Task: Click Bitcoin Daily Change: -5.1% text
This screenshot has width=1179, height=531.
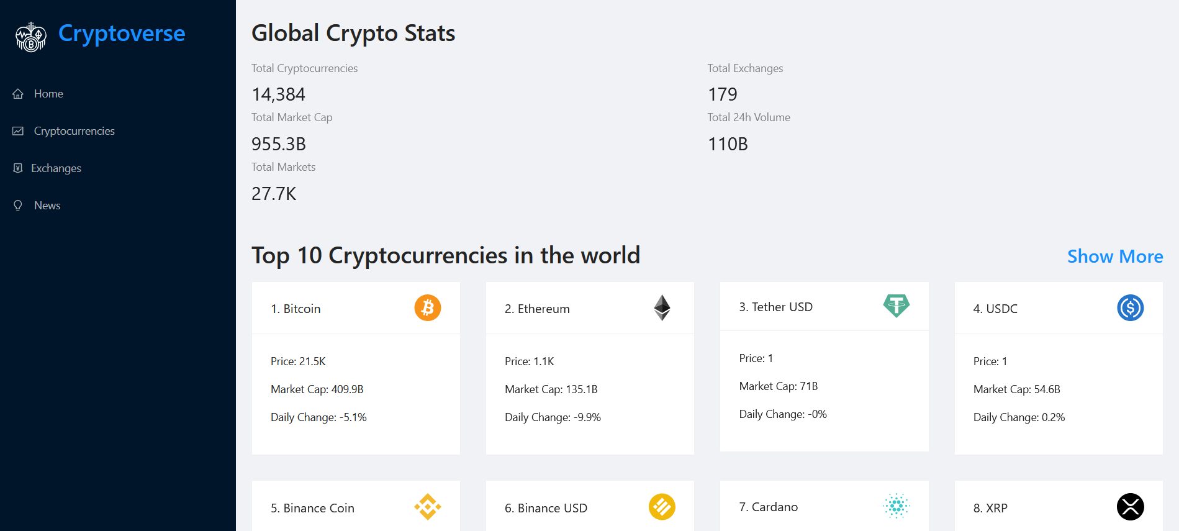Action: click(x=318, y=417)
